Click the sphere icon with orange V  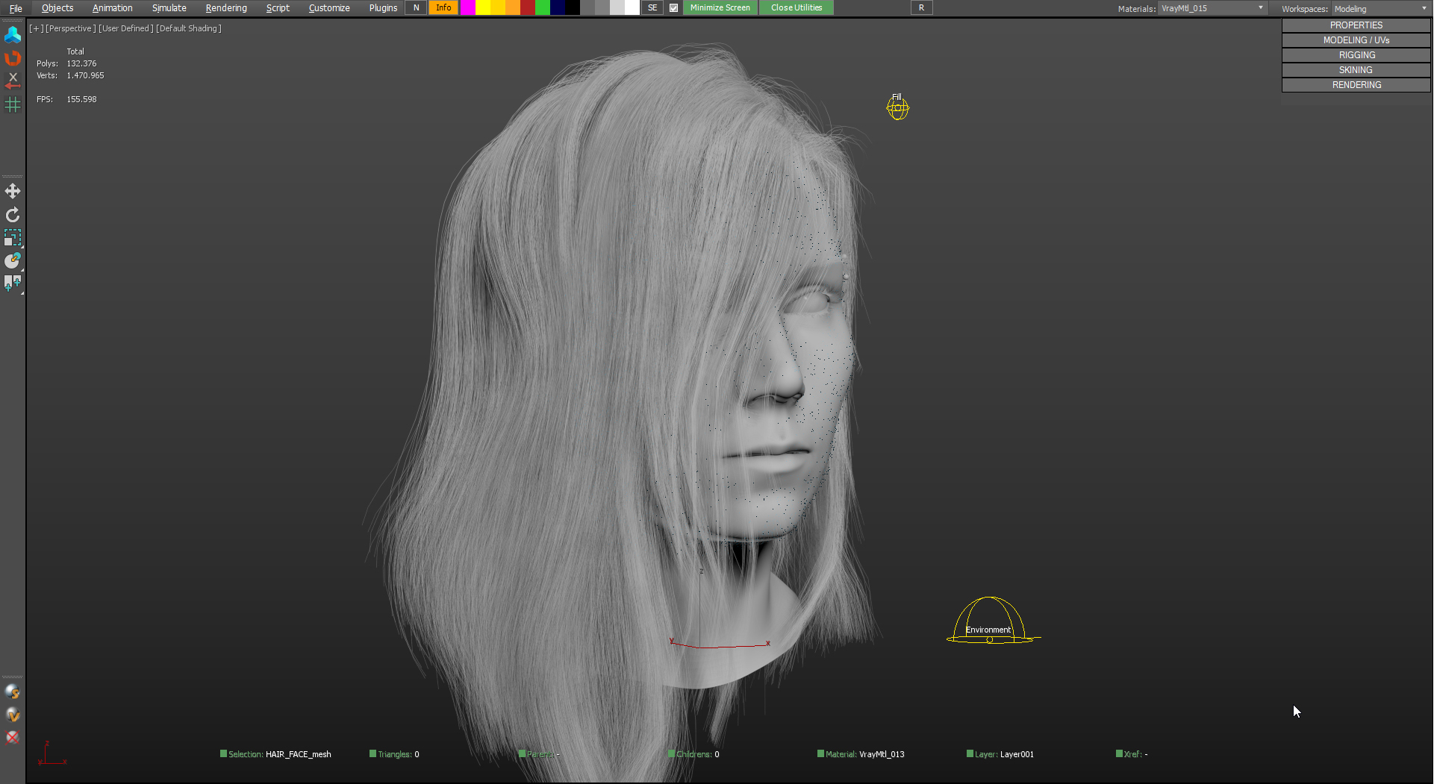(x=13, y=715)
